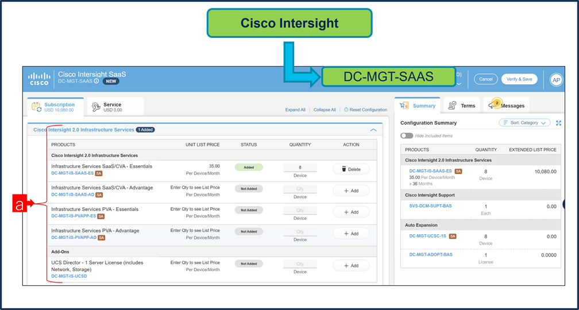Click the Reset Configuration clock icon

pos(346,110)
